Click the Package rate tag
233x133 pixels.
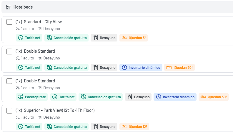32,97
